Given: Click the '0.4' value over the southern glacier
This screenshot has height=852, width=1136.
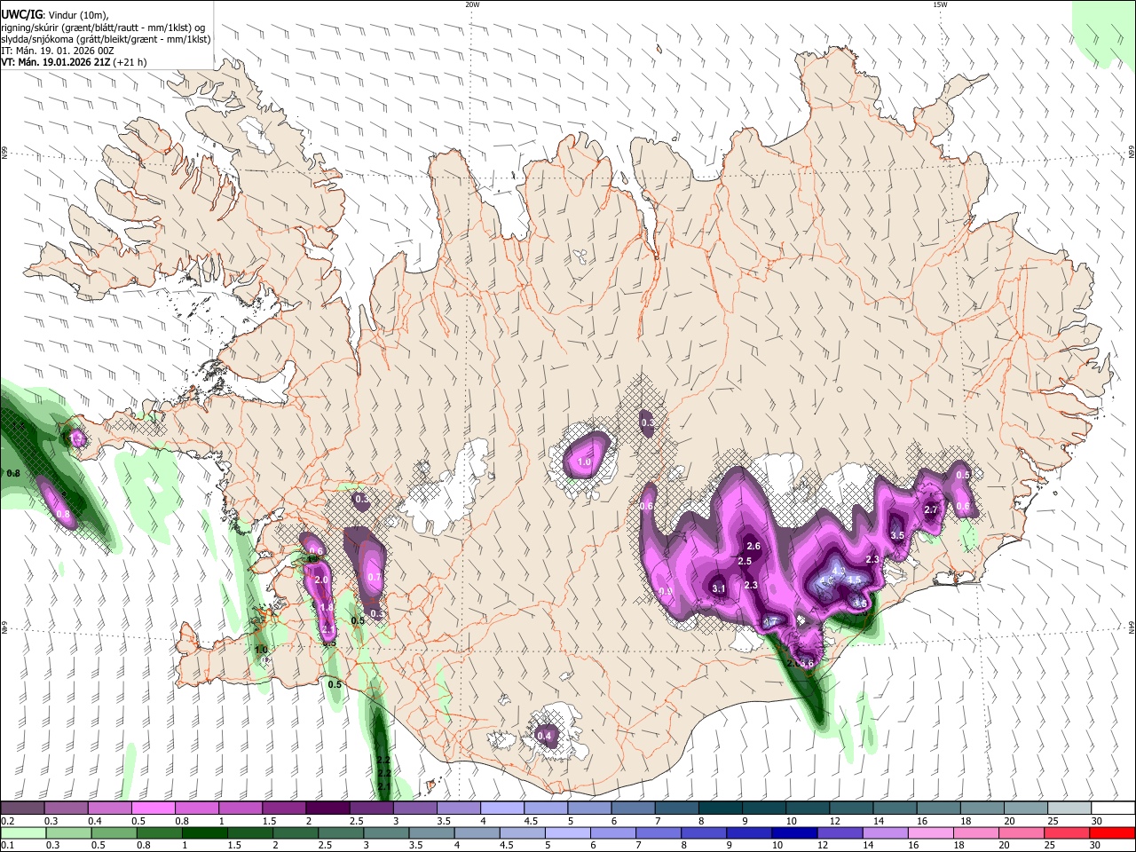Looking at the screenshot, I should (x=545, y=736).
